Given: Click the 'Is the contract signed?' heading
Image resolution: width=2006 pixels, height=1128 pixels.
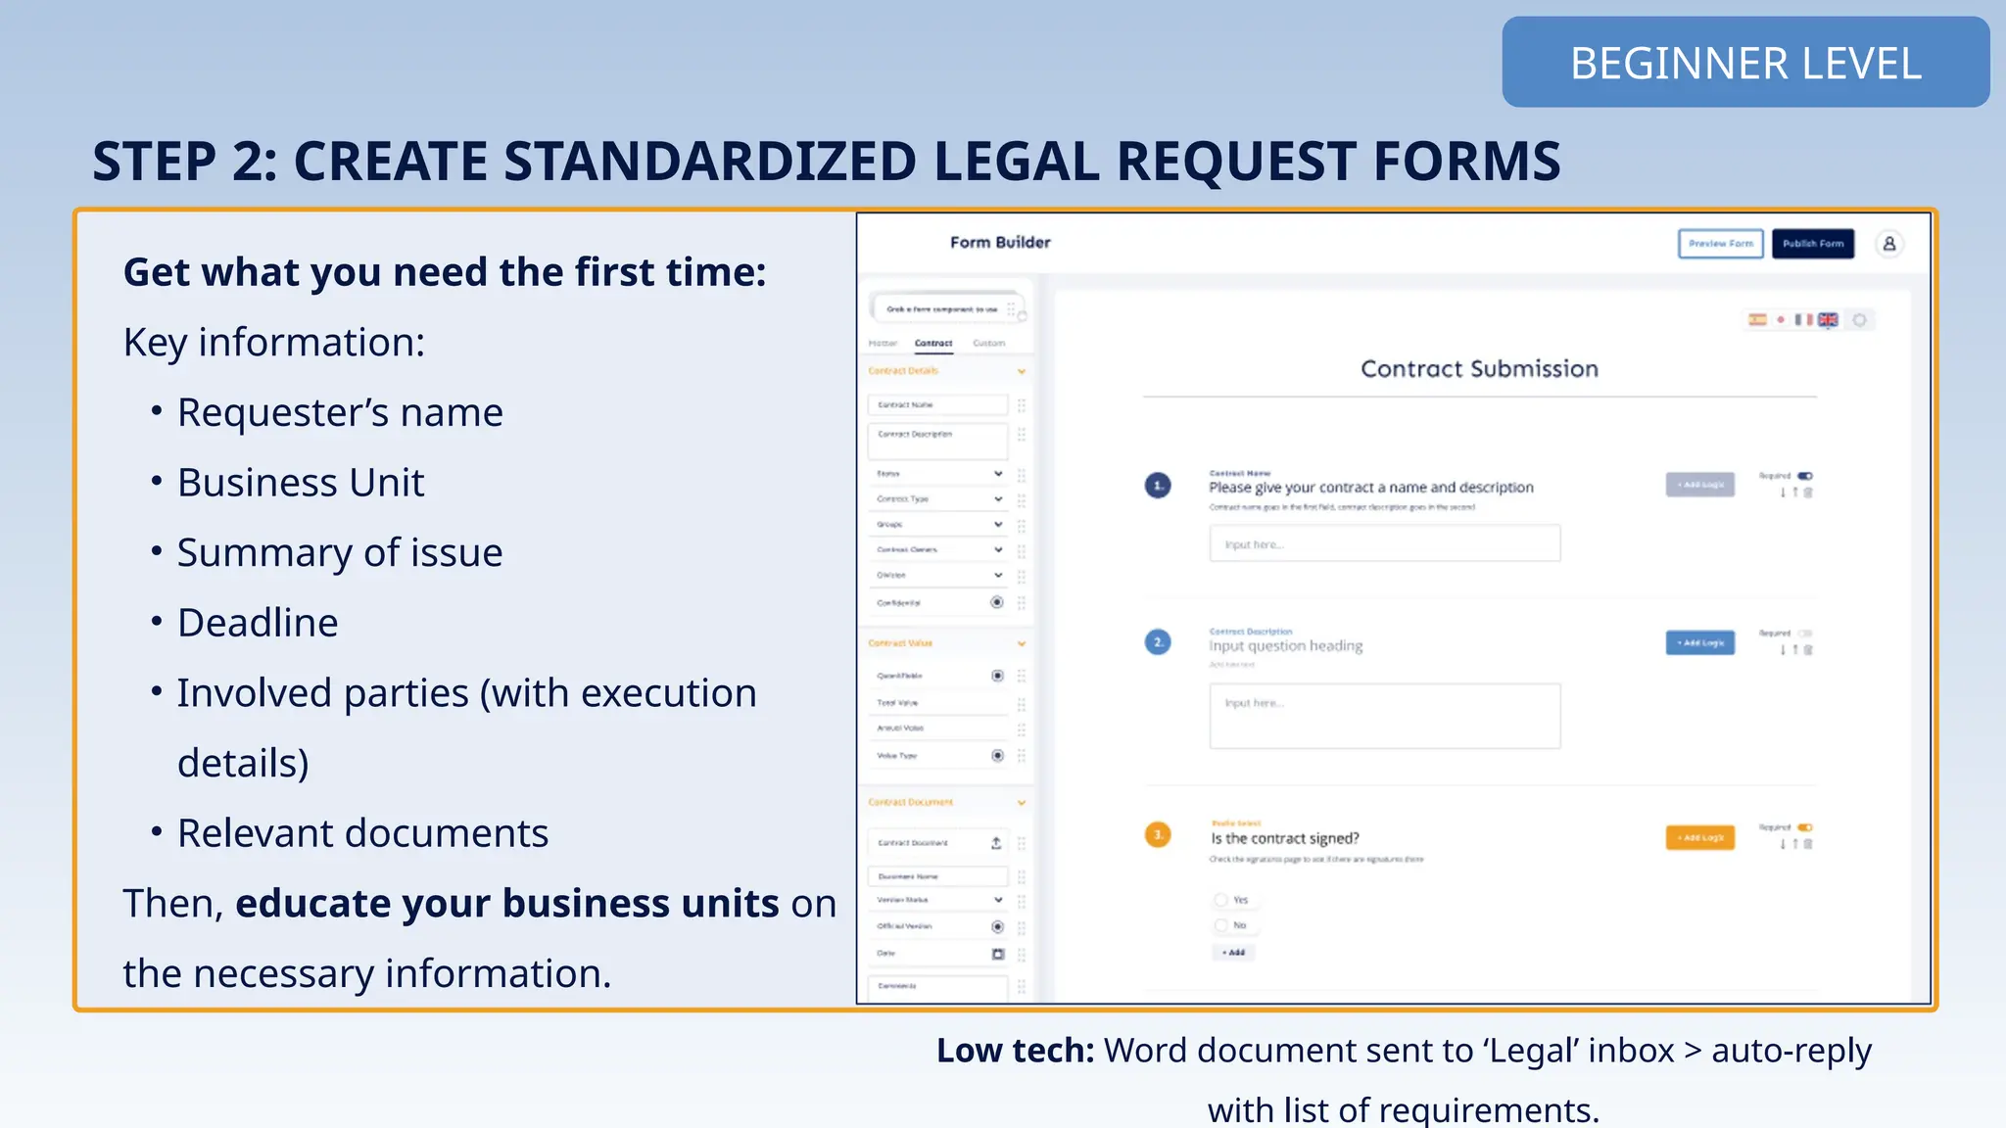Looking at the screenshot, I should point(1285,838).
